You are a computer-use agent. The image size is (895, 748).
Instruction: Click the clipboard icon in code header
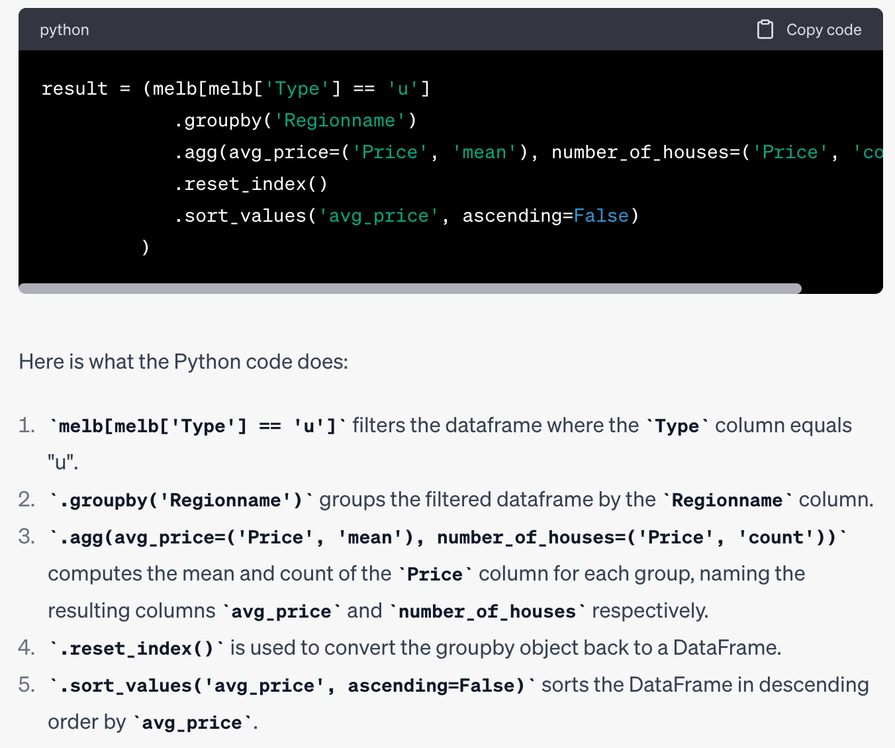(x=765, y=30)
